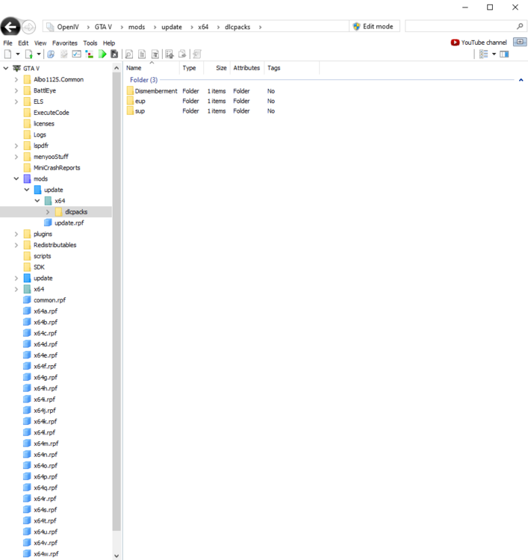Open the view mode dropdown arrow
The image size is (528, 560).
[494, 55]
